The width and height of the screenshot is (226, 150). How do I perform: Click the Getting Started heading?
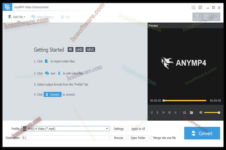(x=49, y=50)
